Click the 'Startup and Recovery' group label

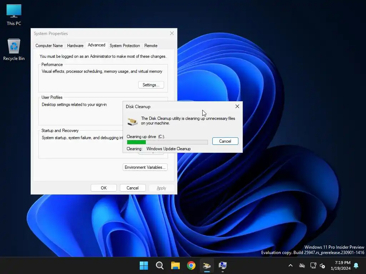[60, 131]
